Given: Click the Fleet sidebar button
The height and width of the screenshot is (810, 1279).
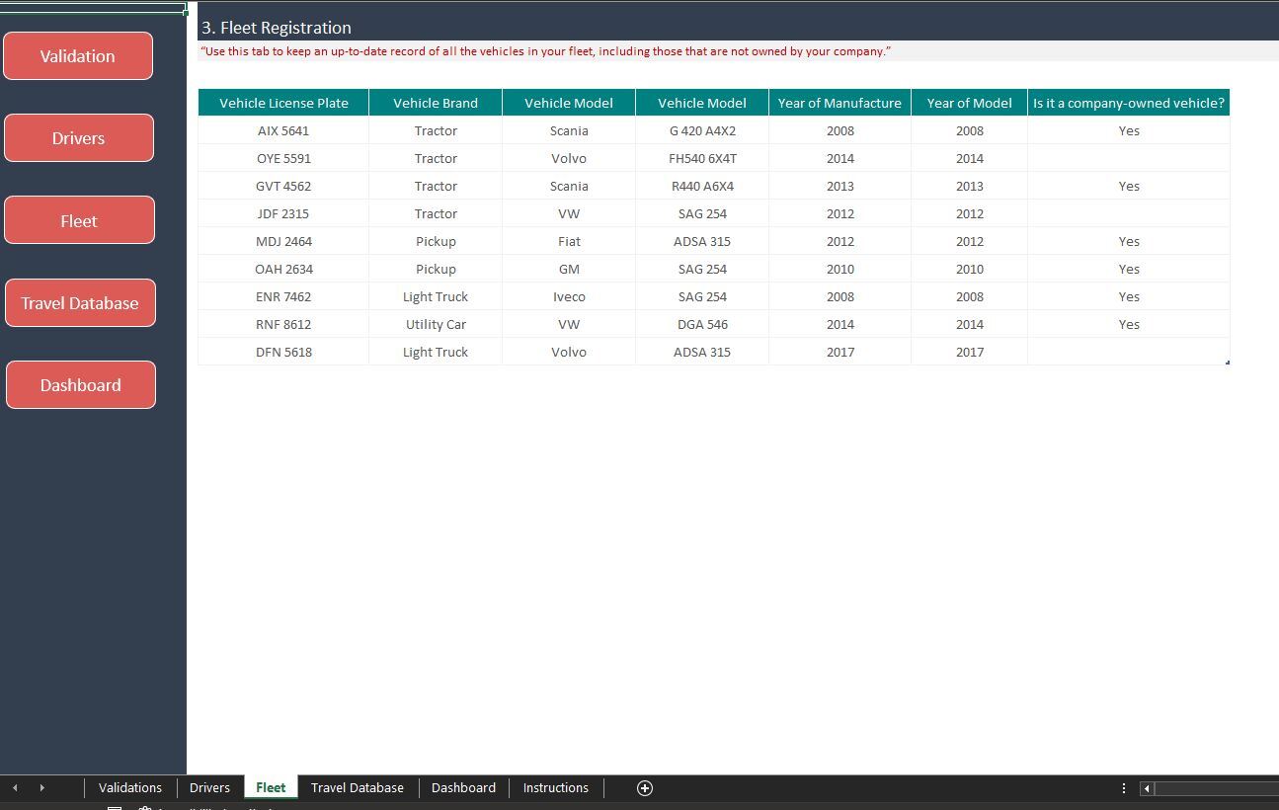Looking at the screenshot, I should point(78,219).
